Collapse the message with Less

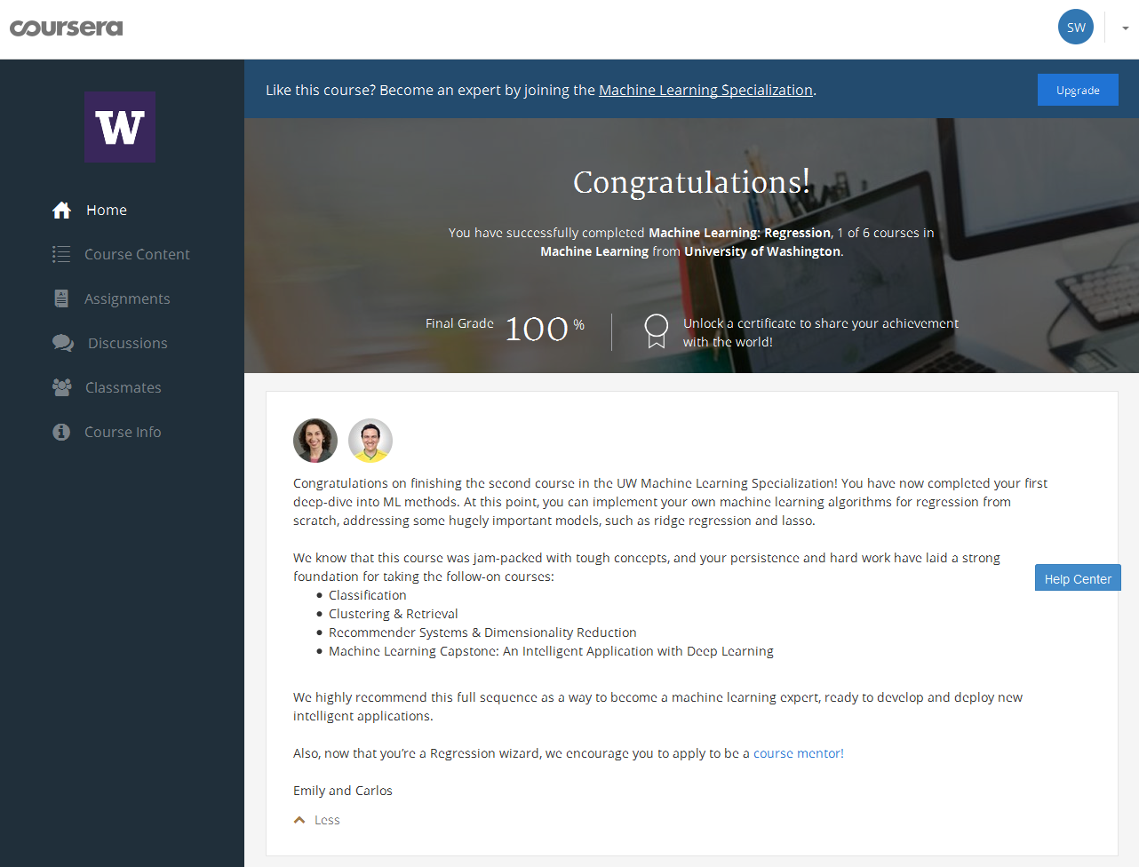(x=327, y=820)
